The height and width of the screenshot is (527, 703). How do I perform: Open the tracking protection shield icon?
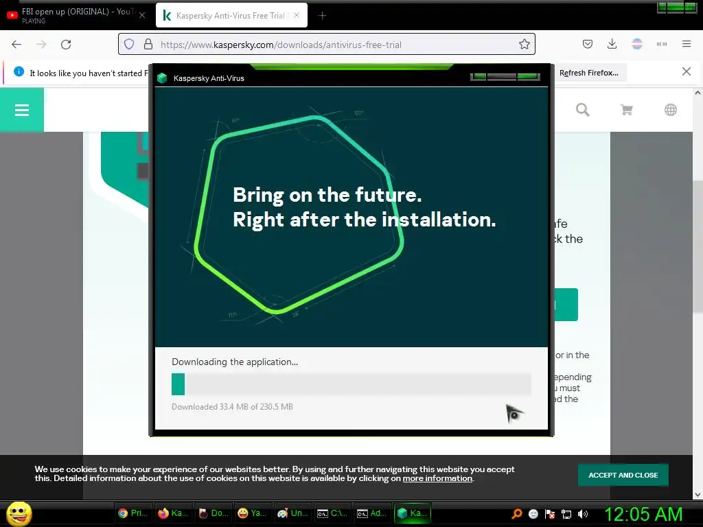click(x=129, y=45)
